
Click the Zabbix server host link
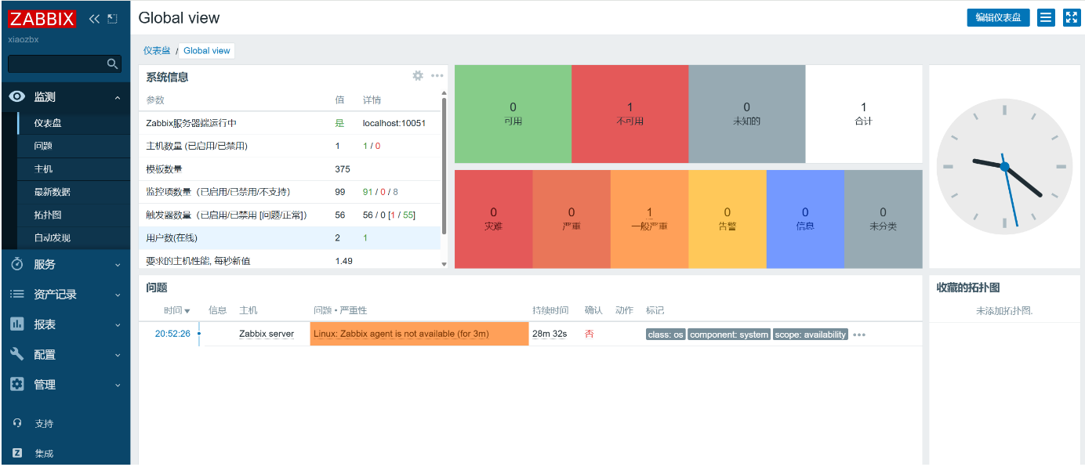267,334
